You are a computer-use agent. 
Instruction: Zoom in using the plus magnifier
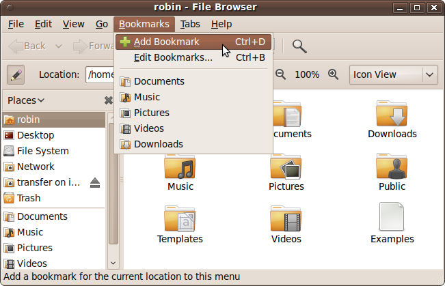click(333, 74)
